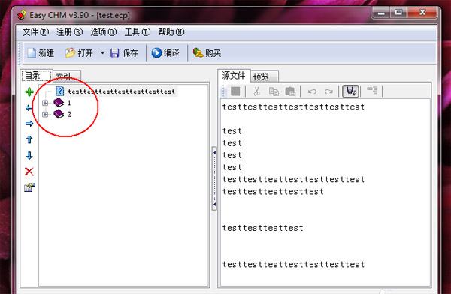Open the dropdown arrow next to 打开
Image resolution: width=451 pixels, height=294 pixels.
pos(103,52)
